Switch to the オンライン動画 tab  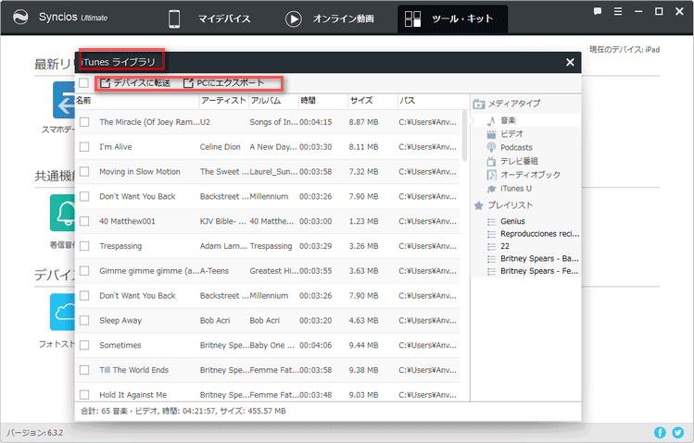[x=330, y=19]
